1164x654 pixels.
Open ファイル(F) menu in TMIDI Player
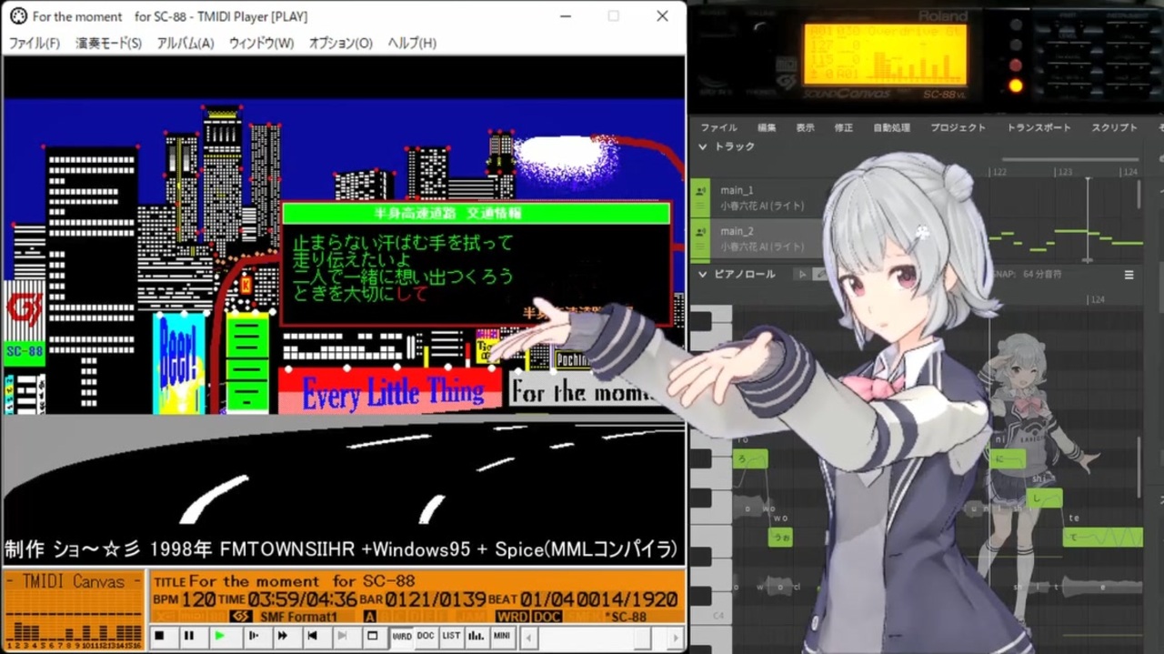tap(34, 43)
